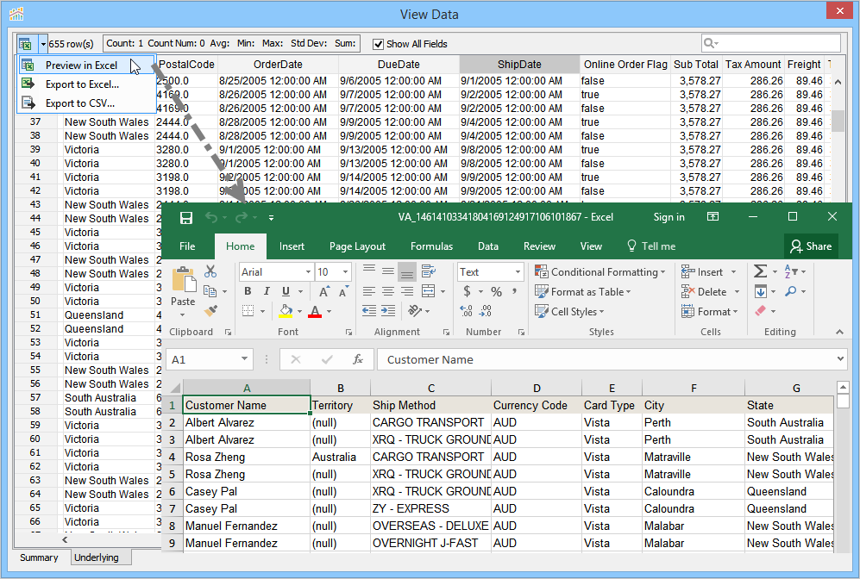
Task: Toggle Align Left icon
Action: [369, 291]
